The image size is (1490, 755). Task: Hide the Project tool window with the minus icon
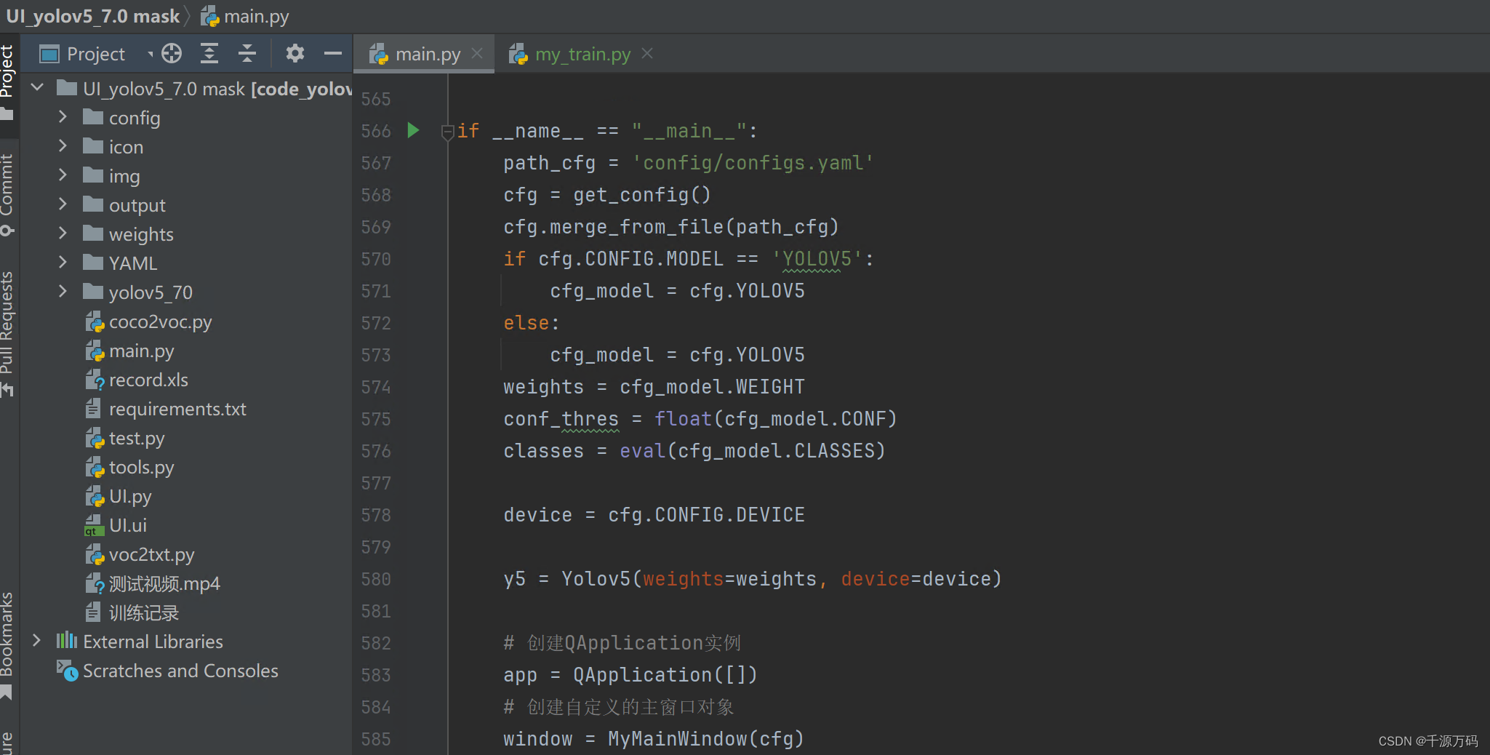[x=332, y=53]
